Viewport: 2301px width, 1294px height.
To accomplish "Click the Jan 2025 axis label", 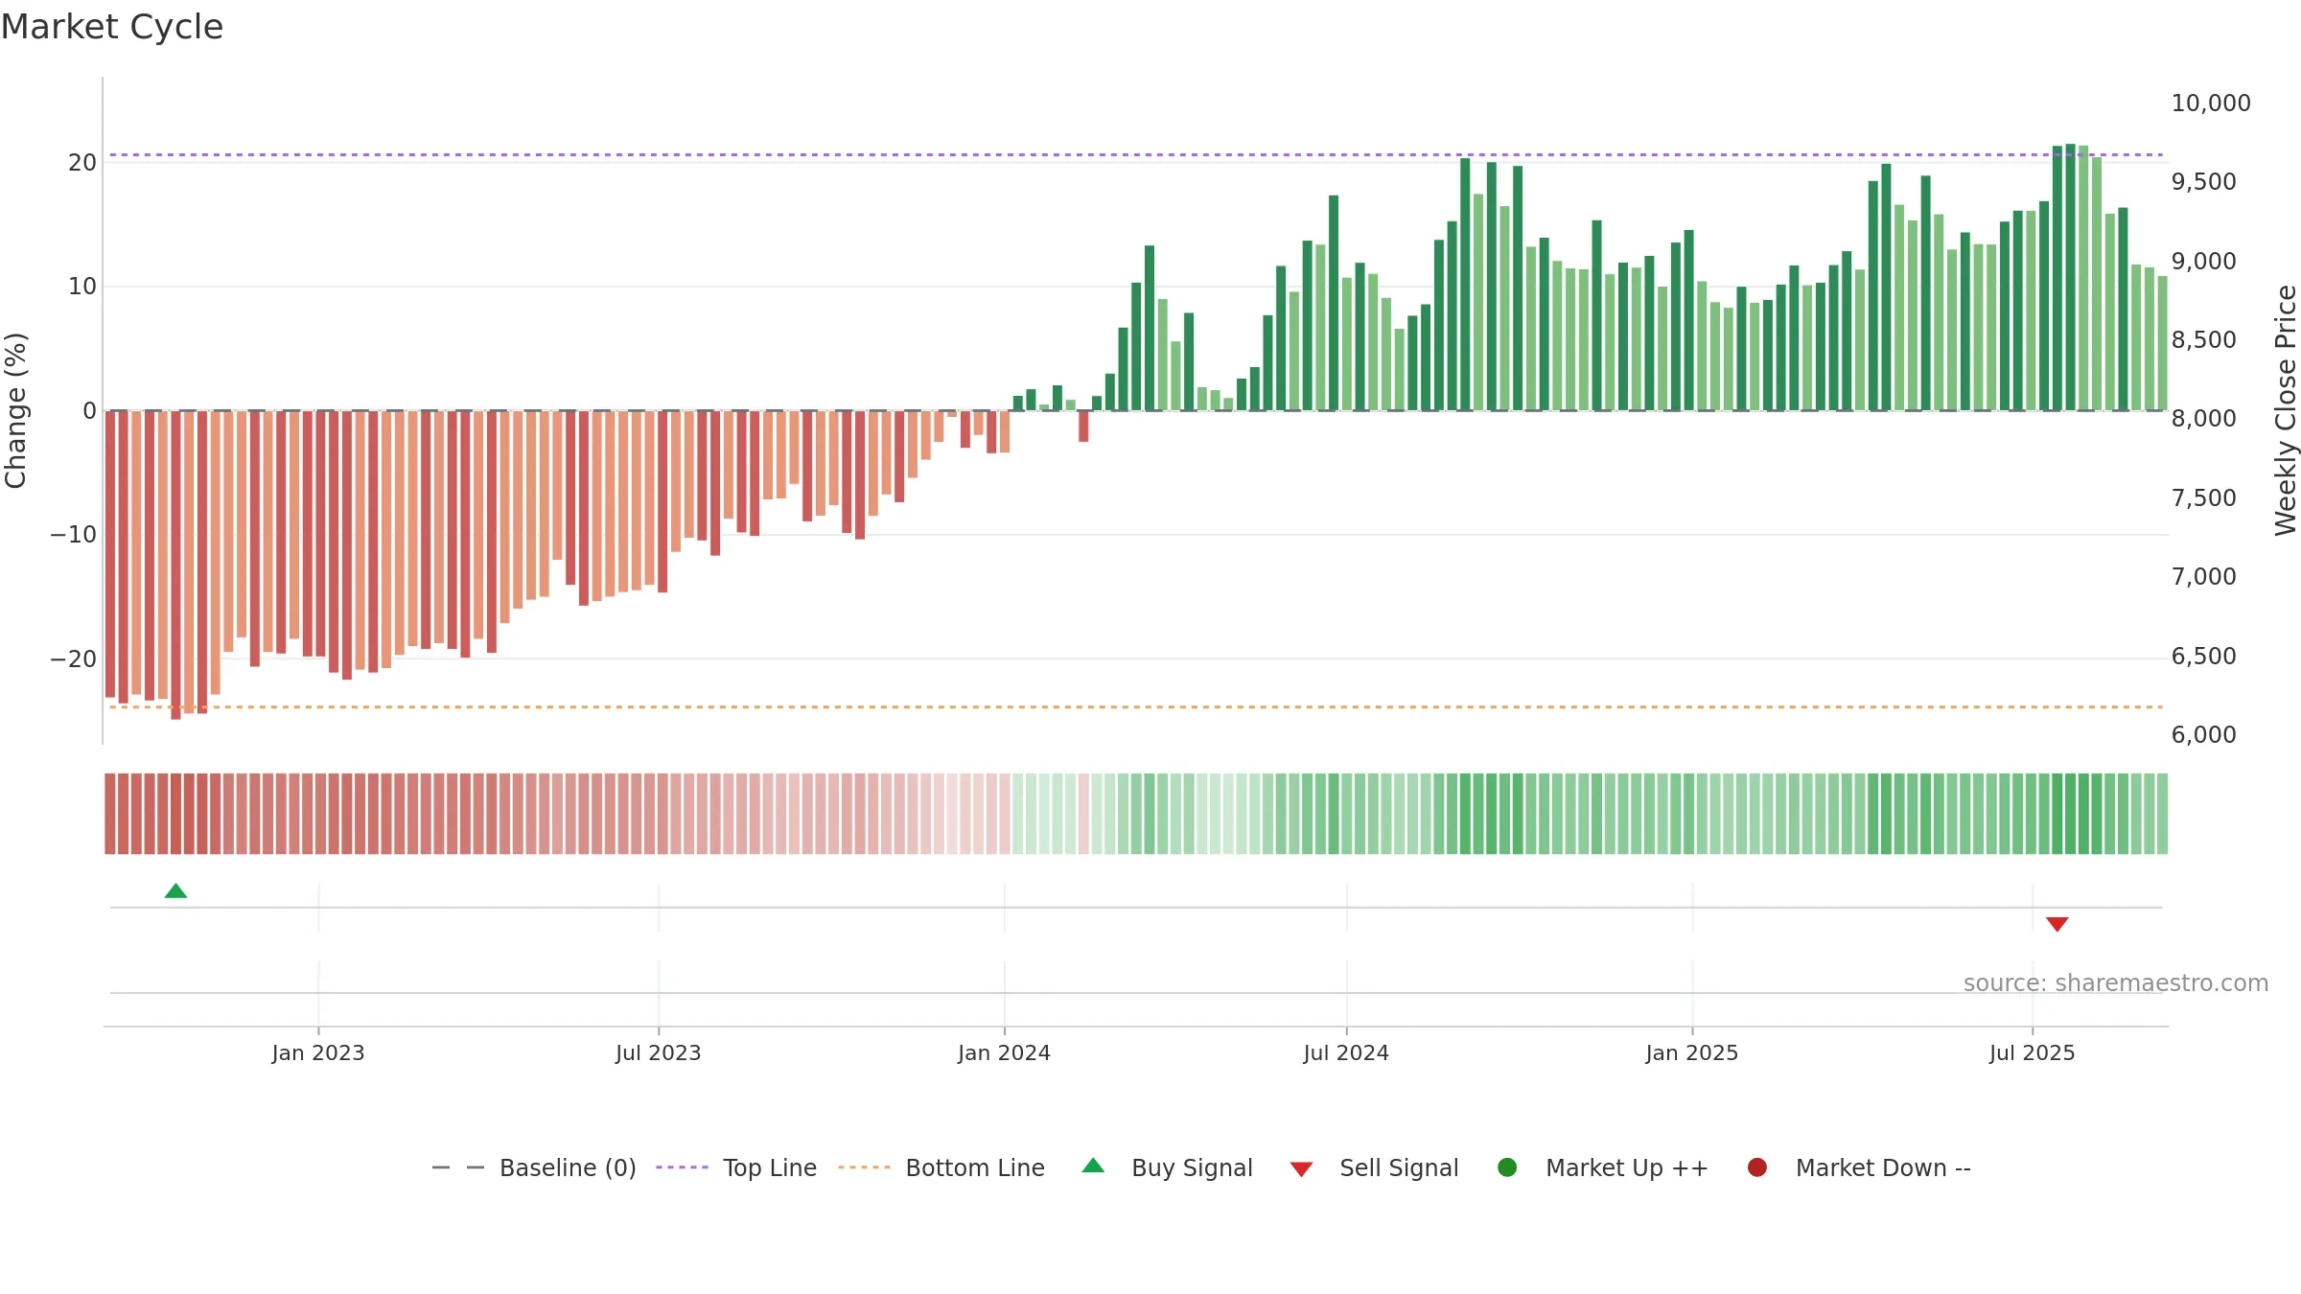I will (1692, 1052).
